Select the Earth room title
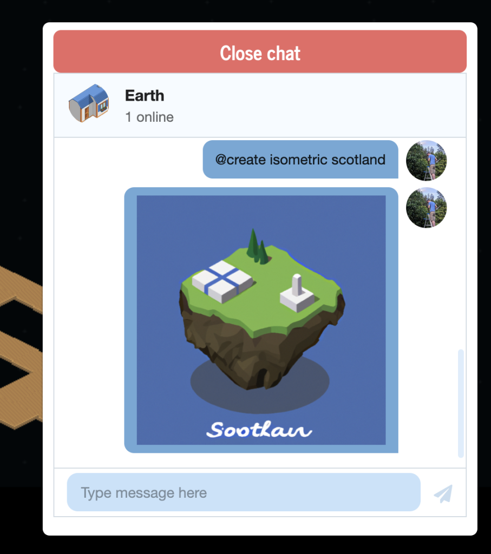Screen dimensions: 491x554 click(x=145, y=96)
